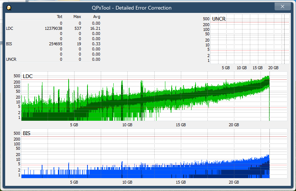Click the UNCR row average value 0.00
Image resolution: width=296 pixels, height=191 pixels.
[x=96, y=59]
